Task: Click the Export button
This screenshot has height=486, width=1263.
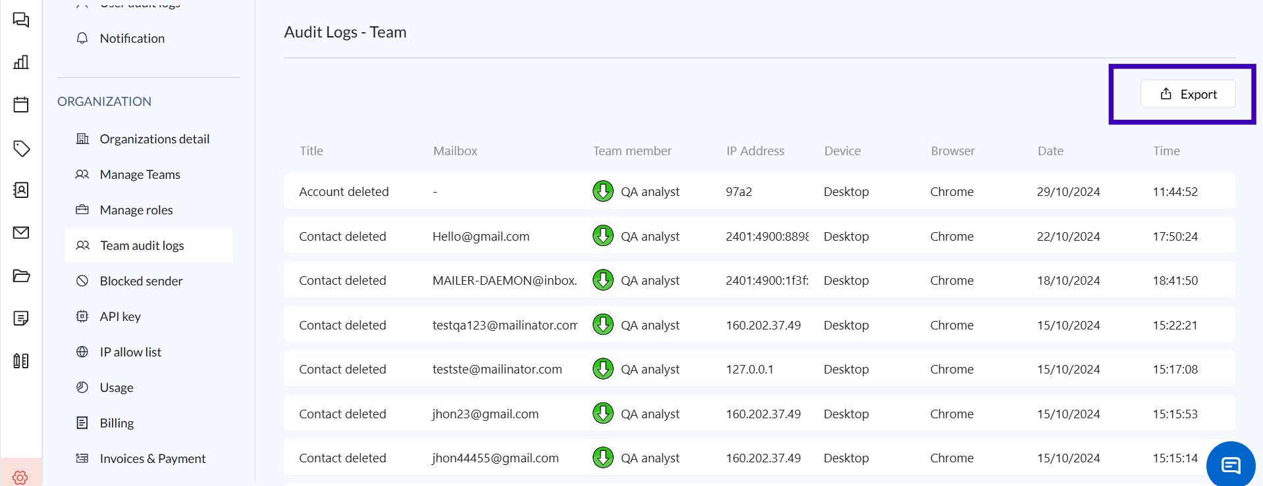Action: pyautogui.click(x=1188, y=94)
